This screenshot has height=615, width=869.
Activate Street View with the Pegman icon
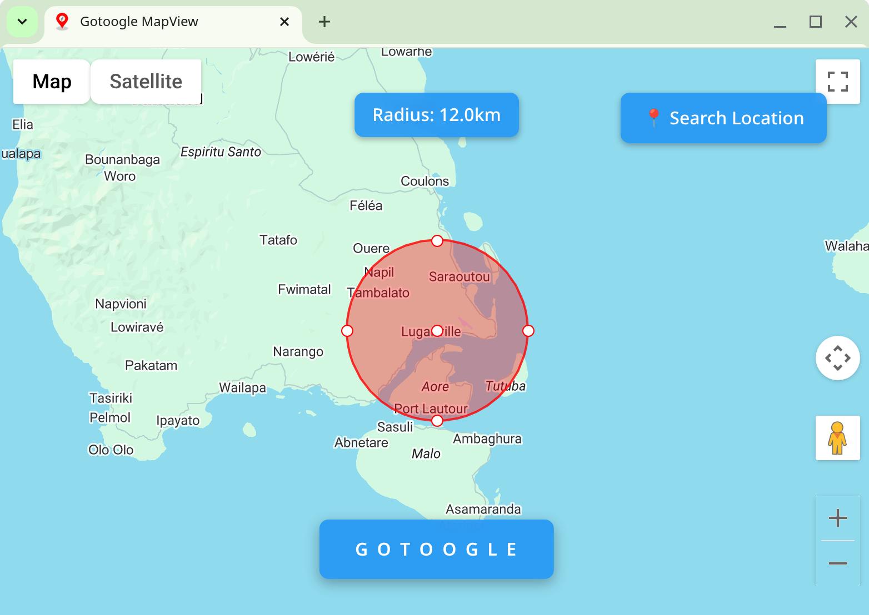837,438
